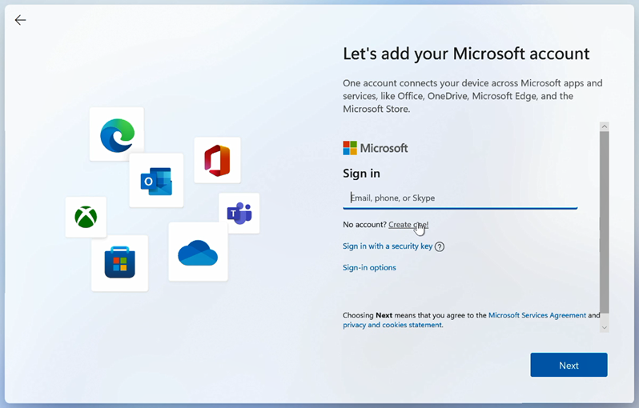Open the privacy and cookies statement link
This screenshot has height=408, width=639.
pyautogui.click(x=392, y=325)
